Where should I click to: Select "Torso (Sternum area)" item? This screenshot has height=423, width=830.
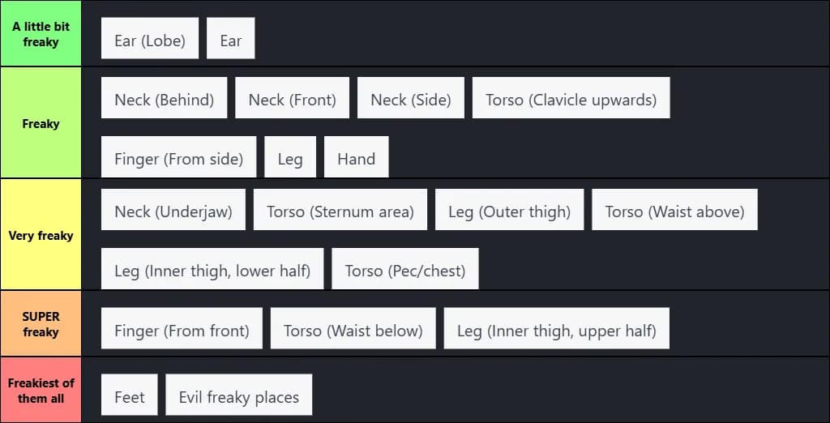click(340, 210)
